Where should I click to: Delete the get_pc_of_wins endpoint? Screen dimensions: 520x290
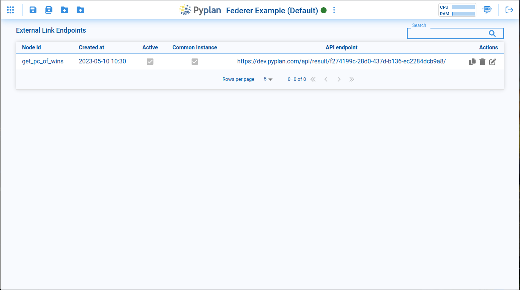(x=482, y=61)
